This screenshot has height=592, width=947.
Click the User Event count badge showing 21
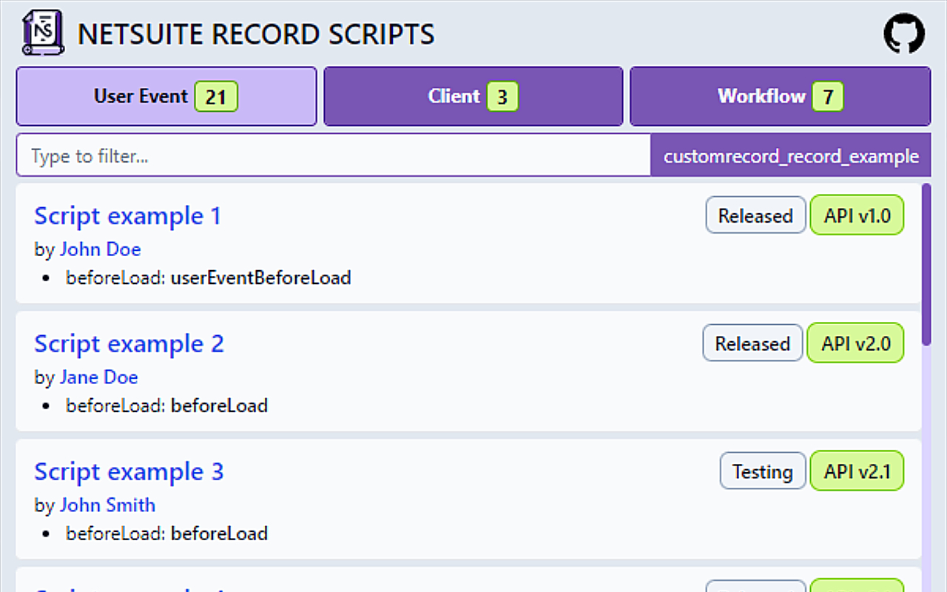(217, 96)
